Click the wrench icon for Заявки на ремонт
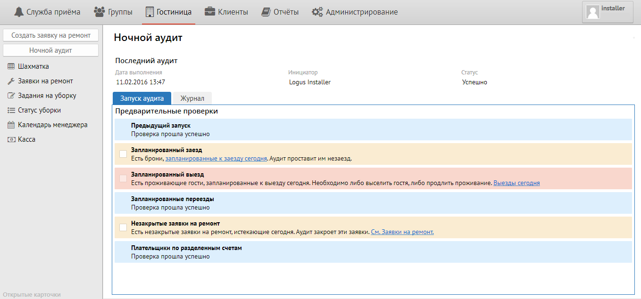 pos(11,81)
